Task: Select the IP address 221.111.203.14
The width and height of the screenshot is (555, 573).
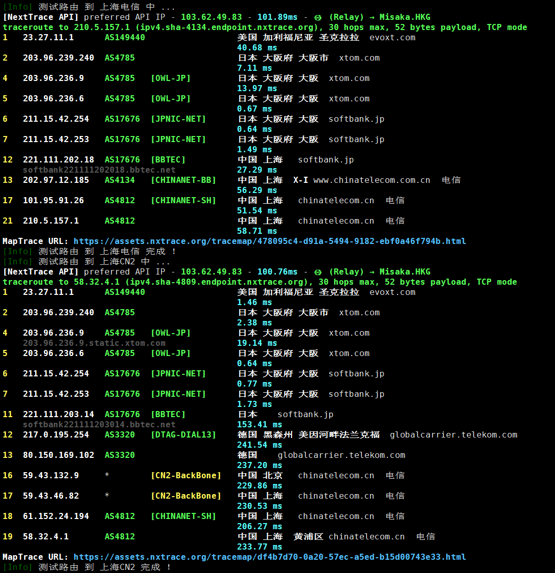Action: [x=59, y=415]
